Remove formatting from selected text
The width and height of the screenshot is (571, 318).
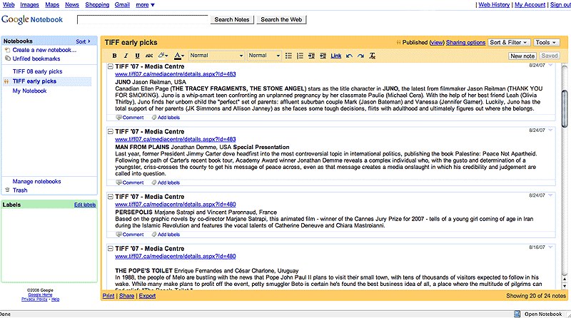[x=372, y=56]
